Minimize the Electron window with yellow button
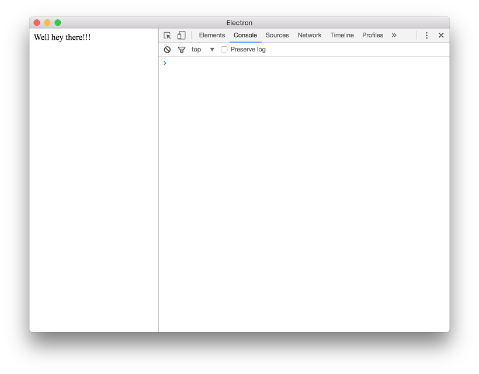The height and width of the screenshot is (374, 479). (47, 23)
